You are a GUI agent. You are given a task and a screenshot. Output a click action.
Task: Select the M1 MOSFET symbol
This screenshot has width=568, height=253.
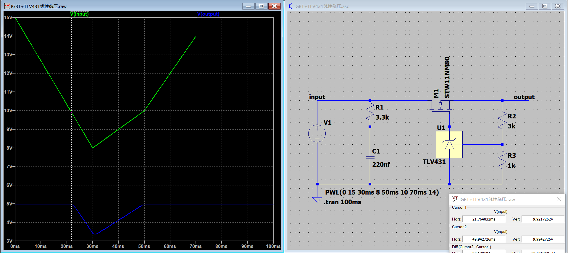click(x=440, y=106)
